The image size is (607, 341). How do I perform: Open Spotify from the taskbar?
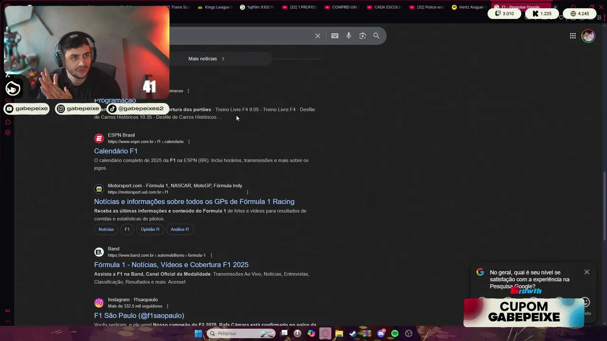pyautogui.click(x=395, y=333)
